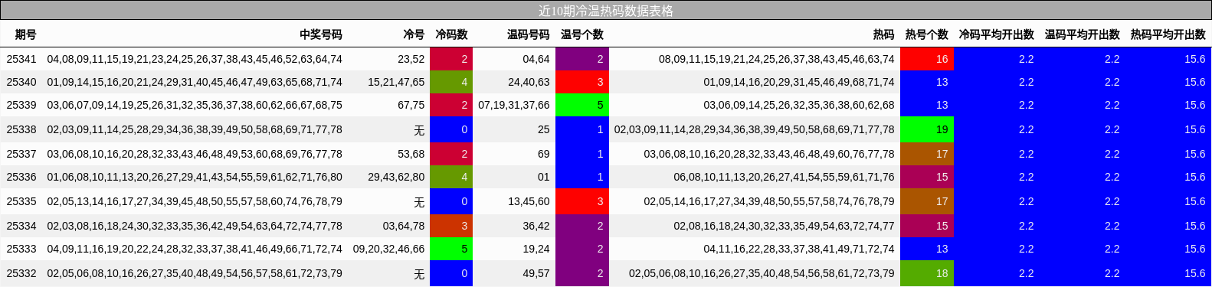Viewport: 1212px width, 287px height.
Task: Select period number 25335
Action: [x=21, y=201]
